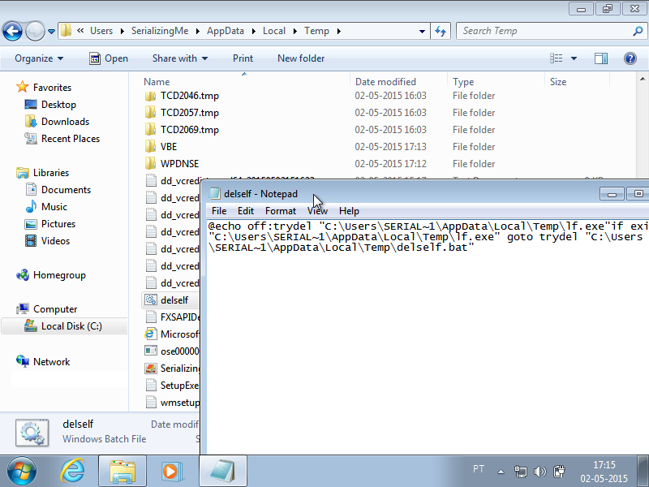The height and width of the screenshot is (487, 649).
Task: Sort by Date modified column header
Action: [385, 82]
